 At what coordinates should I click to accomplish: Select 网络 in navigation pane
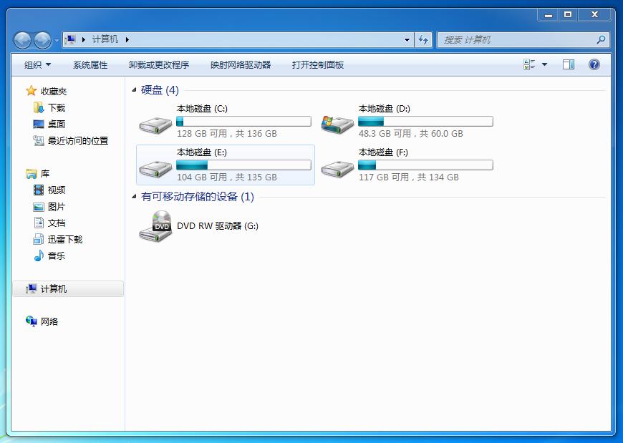pos(49,321)
